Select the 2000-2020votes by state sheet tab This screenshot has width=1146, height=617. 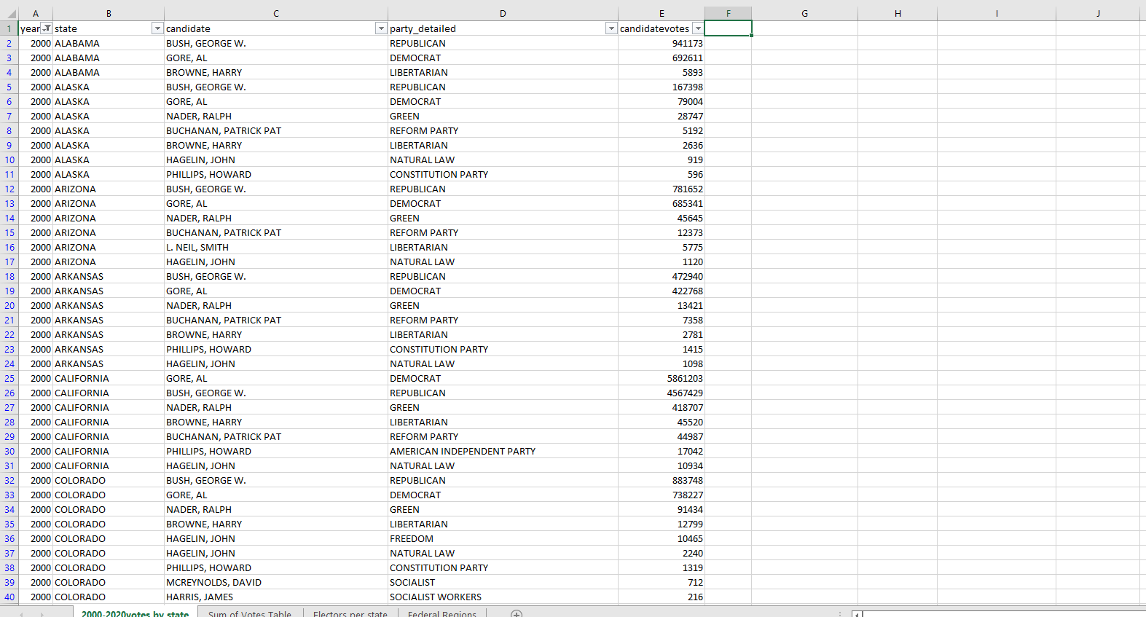click(x=135, y=613)
